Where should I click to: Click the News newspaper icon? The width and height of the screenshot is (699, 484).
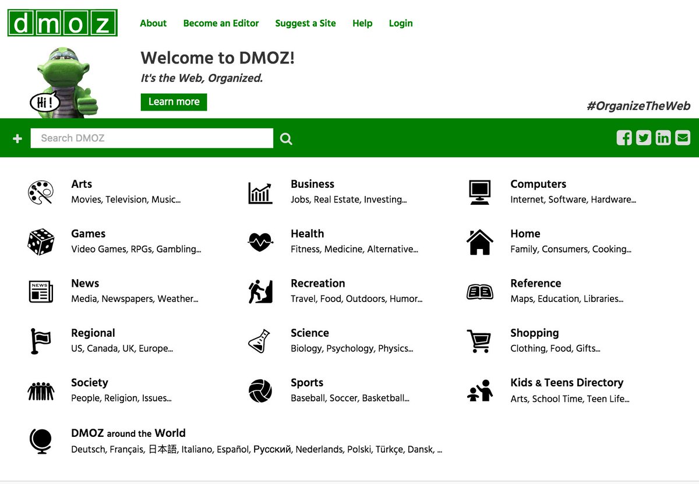tap(41, 291)
